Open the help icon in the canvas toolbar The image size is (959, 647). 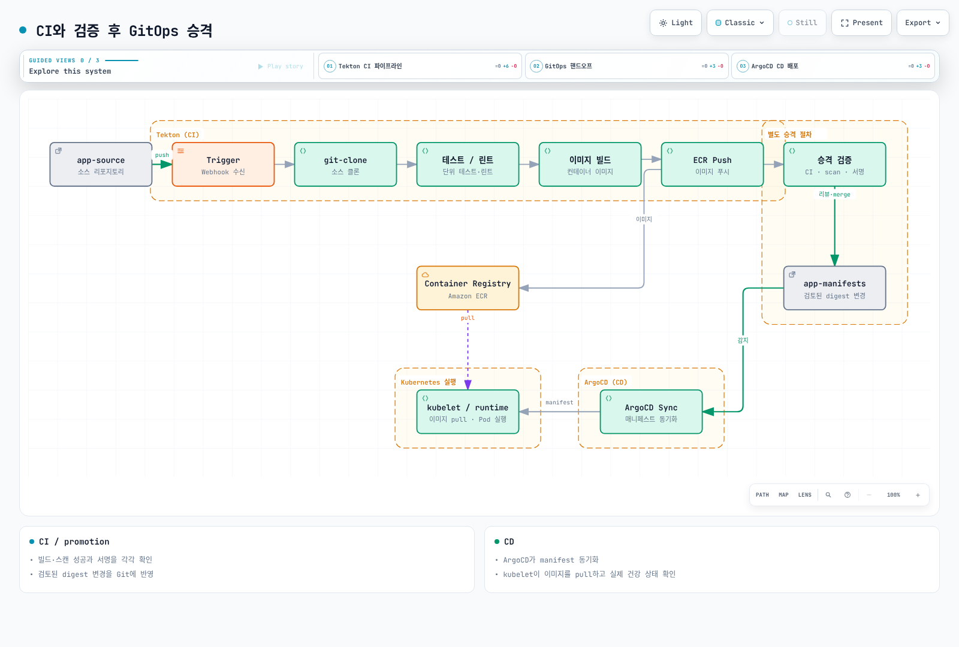pyautogui.click(x=848, y=495)
